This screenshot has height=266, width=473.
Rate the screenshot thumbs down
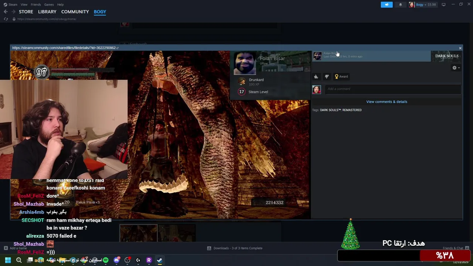click(327, 76)
